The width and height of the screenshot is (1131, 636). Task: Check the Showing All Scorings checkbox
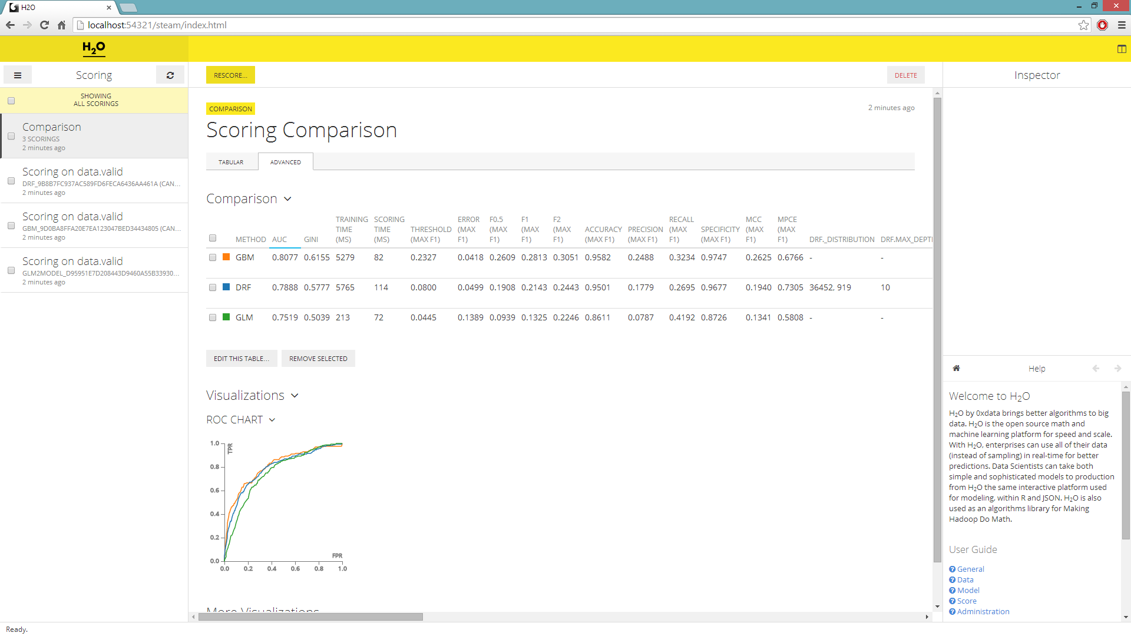pos(11,101)
